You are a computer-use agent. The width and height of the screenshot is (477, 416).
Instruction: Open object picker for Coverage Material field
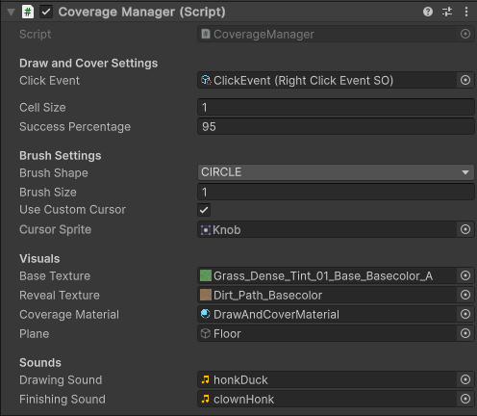[x=465, y=314]
